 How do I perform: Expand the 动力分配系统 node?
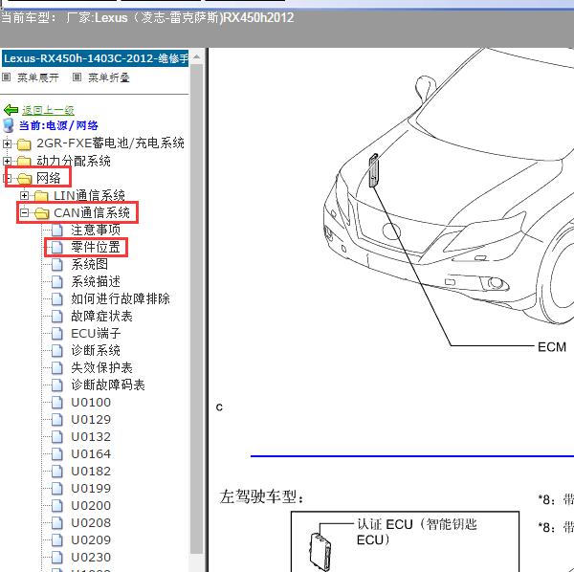pos(7,161)
